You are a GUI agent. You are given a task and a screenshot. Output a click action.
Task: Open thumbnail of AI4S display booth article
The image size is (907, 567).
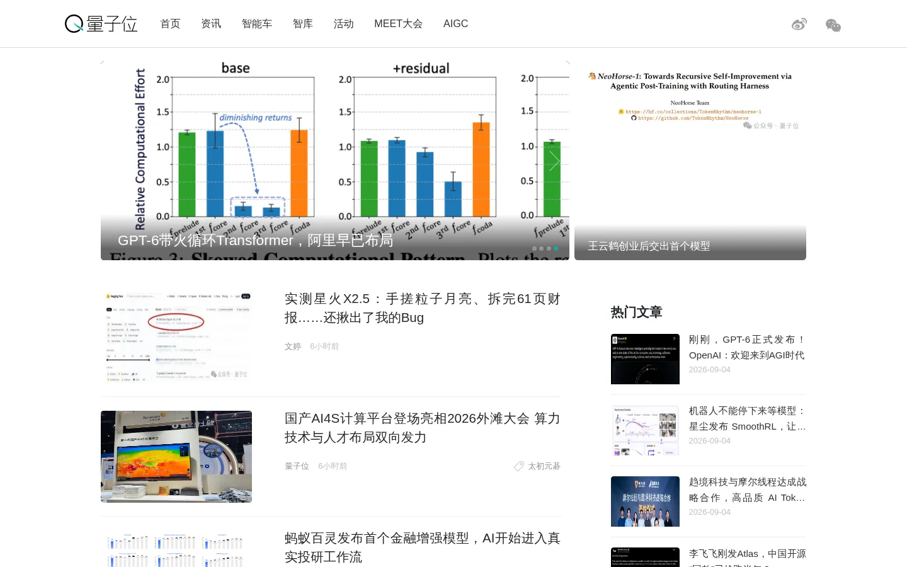[x=176, y=457]
